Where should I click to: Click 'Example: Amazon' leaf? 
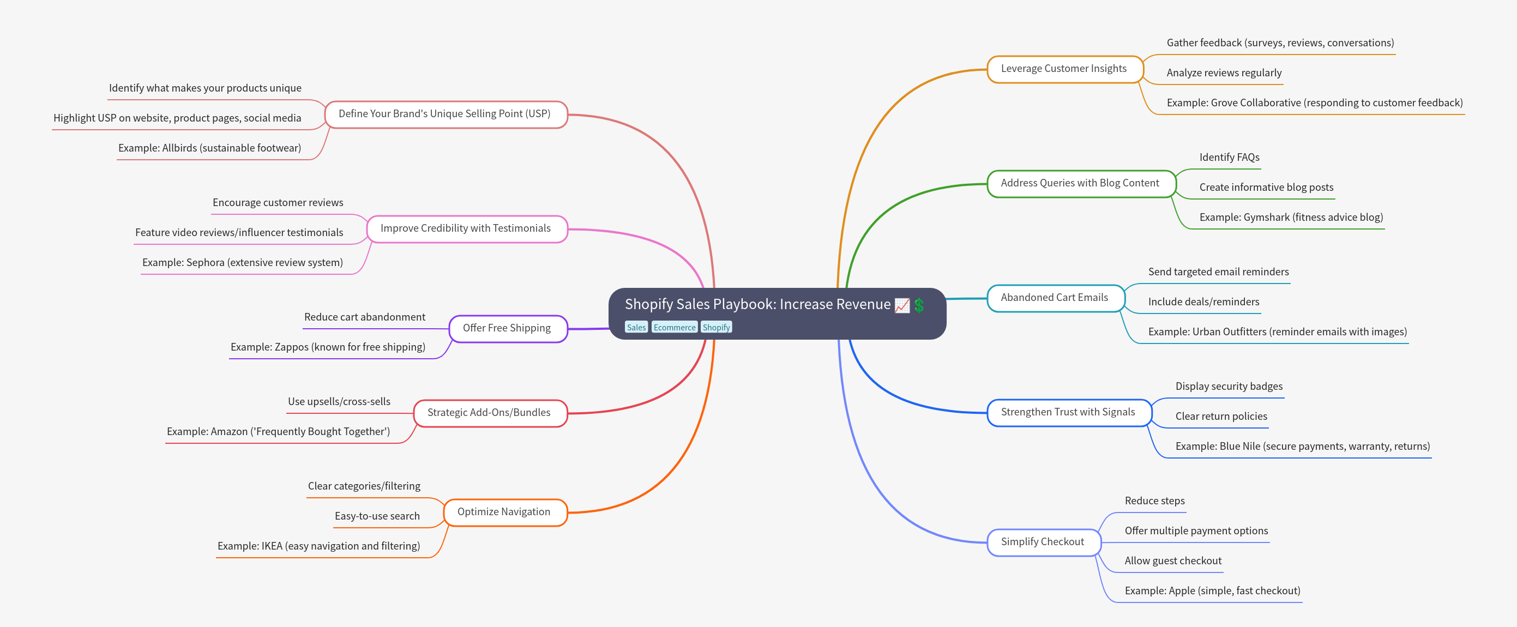(279, 432)
